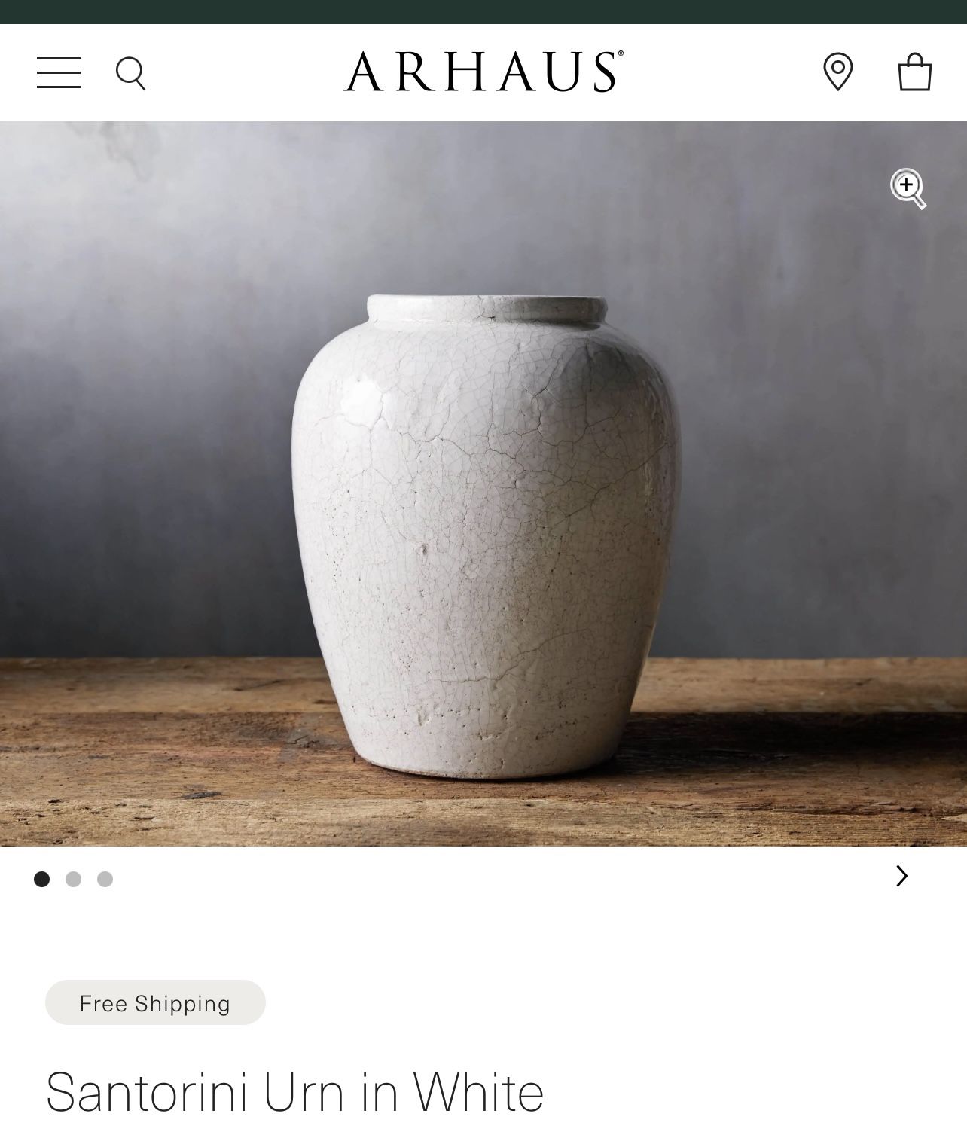This screenshot has height=1144, width=967.
Task: View the shopping bag cart
Action: click(915, 72)
